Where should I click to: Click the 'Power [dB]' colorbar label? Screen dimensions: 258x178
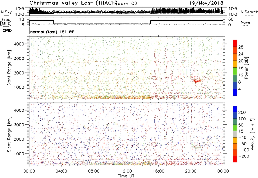coord(246,68)
